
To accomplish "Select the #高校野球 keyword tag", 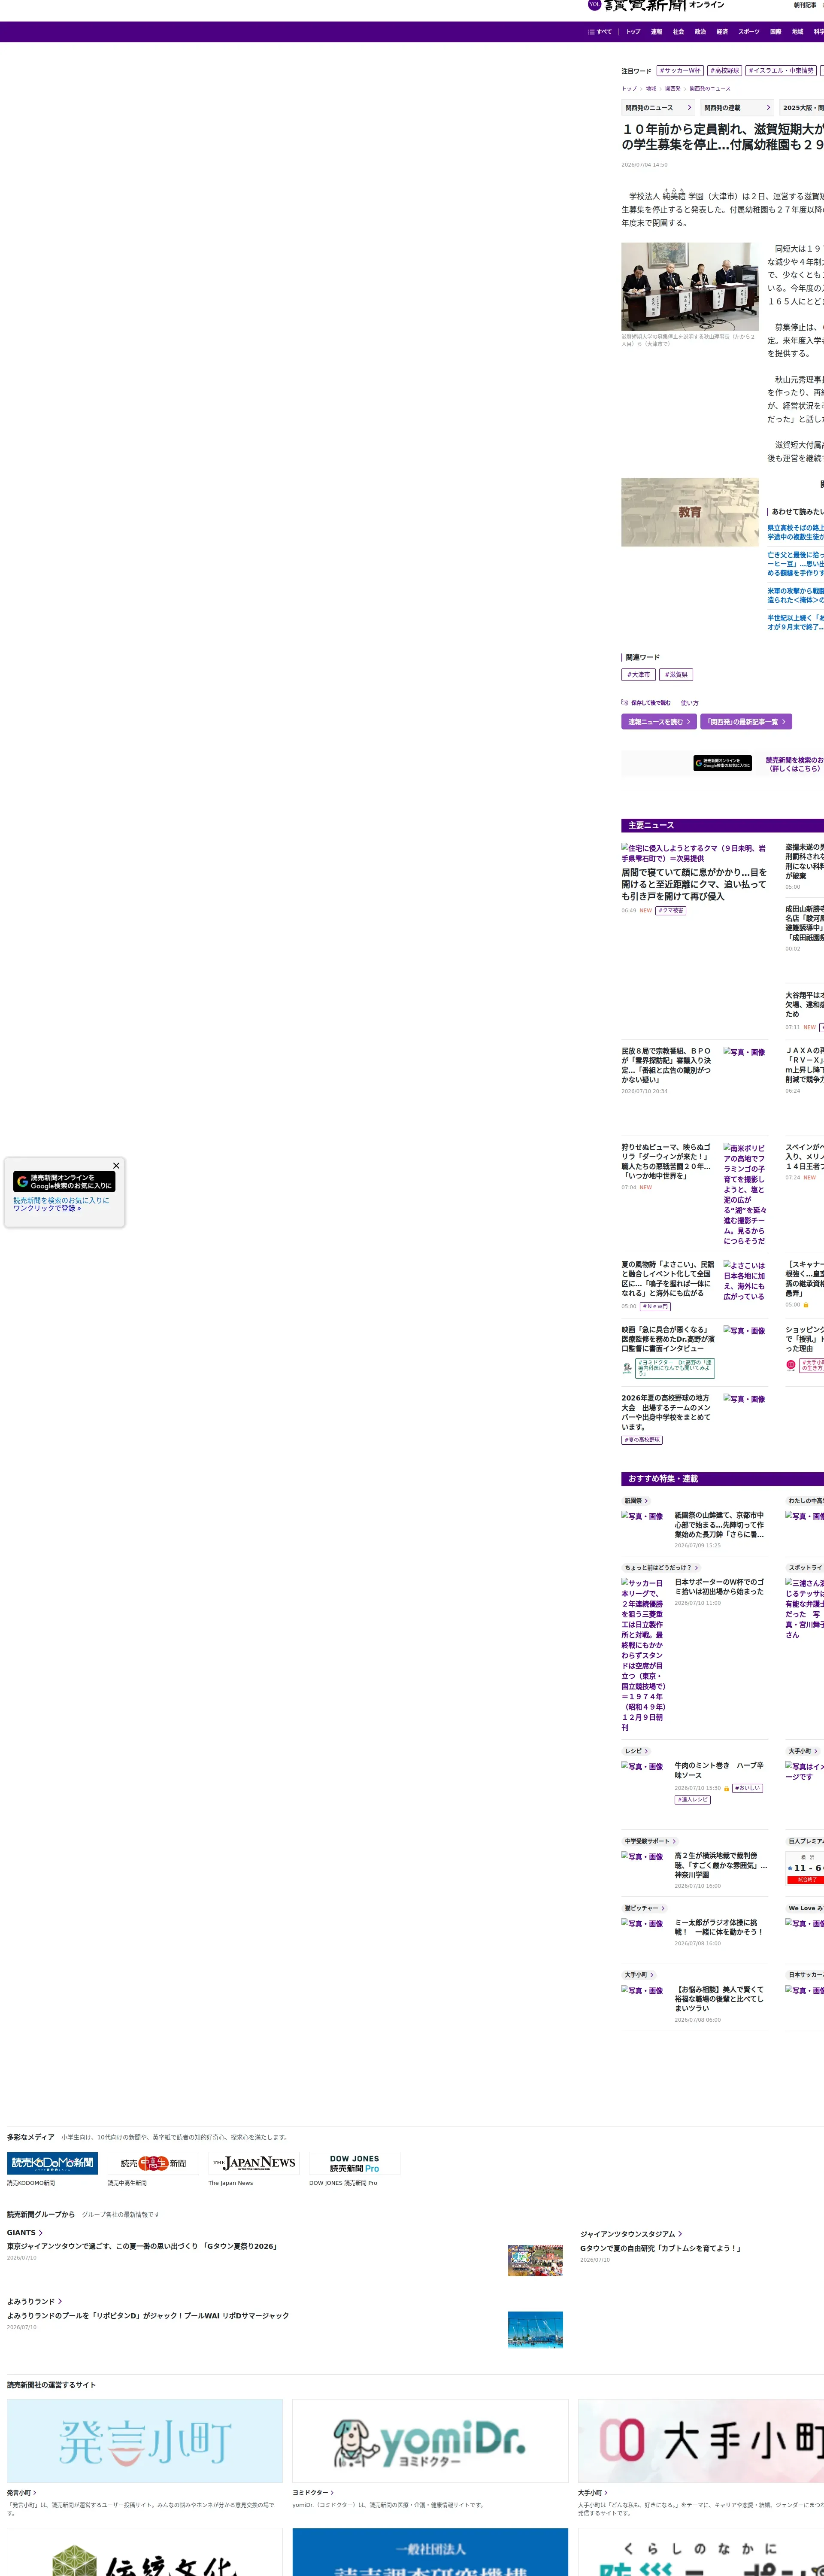I will pos(725,71).
